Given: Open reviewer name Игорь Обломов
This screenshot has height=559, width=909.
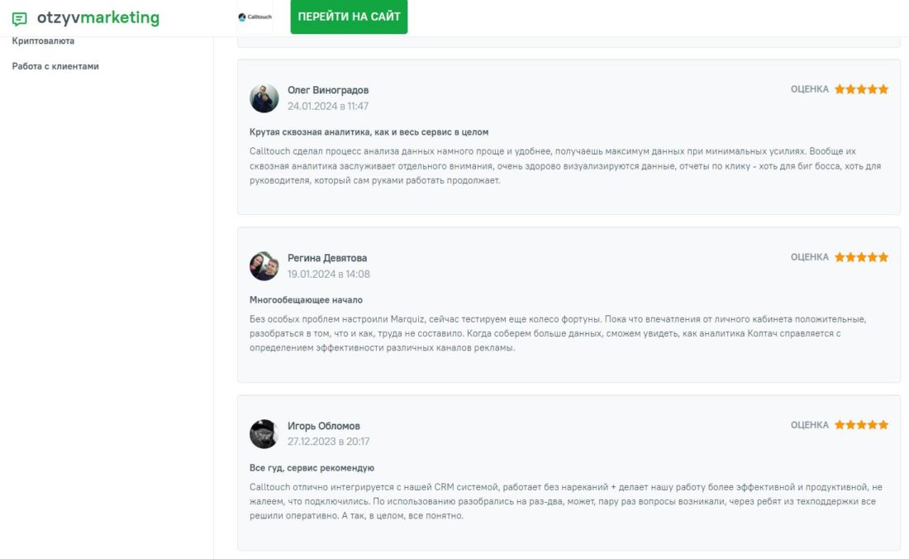Looking at the screenshot, I should tap(324, 426).
